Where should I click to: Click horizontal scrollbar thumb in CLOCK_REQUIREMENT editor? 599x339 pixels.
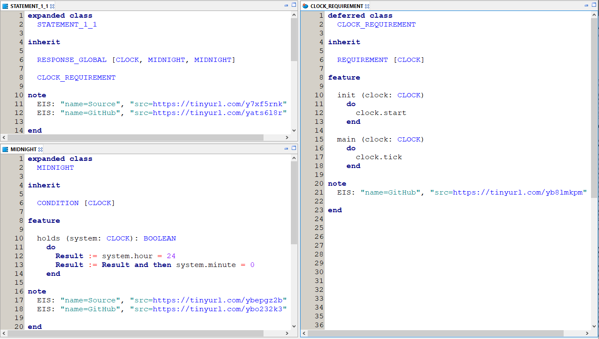coord(436,334)
